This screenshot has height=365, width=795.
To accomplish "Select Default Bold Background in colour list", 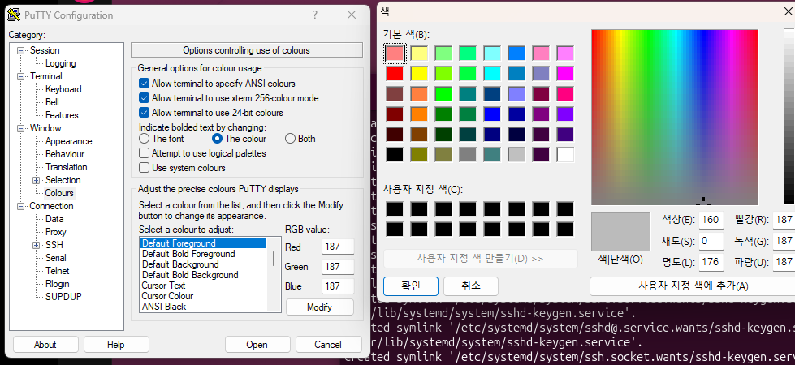I will 203,275.
